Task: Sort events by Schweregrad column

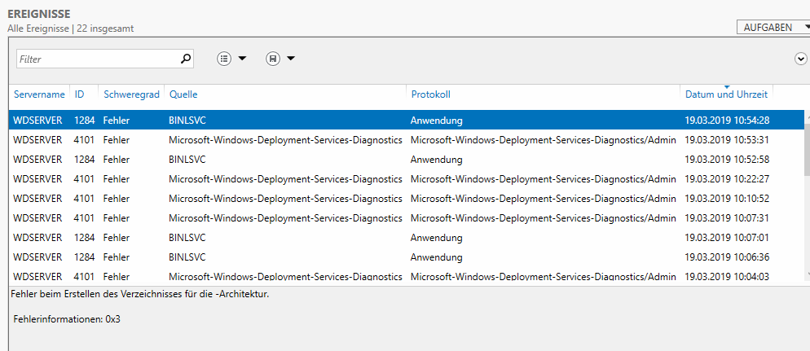Action: point(131,94)
